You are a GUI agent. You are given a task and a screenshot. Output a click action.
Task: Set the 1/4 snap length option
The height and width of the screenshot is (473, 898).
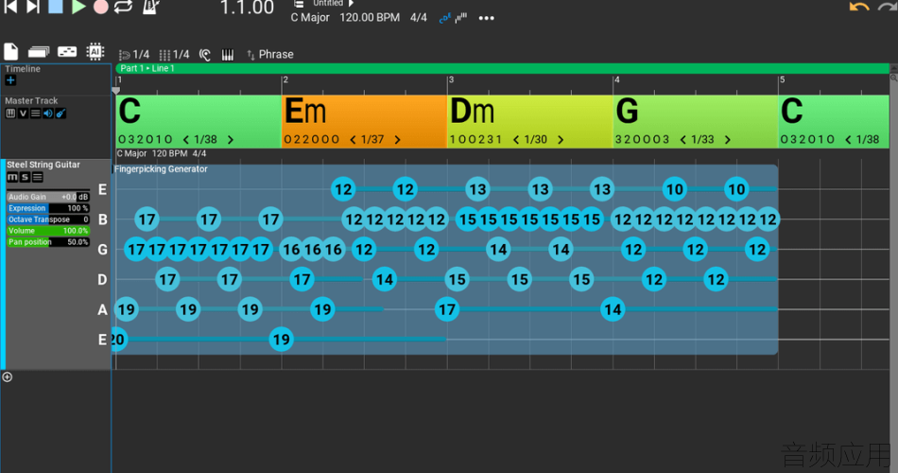[134, 55]
